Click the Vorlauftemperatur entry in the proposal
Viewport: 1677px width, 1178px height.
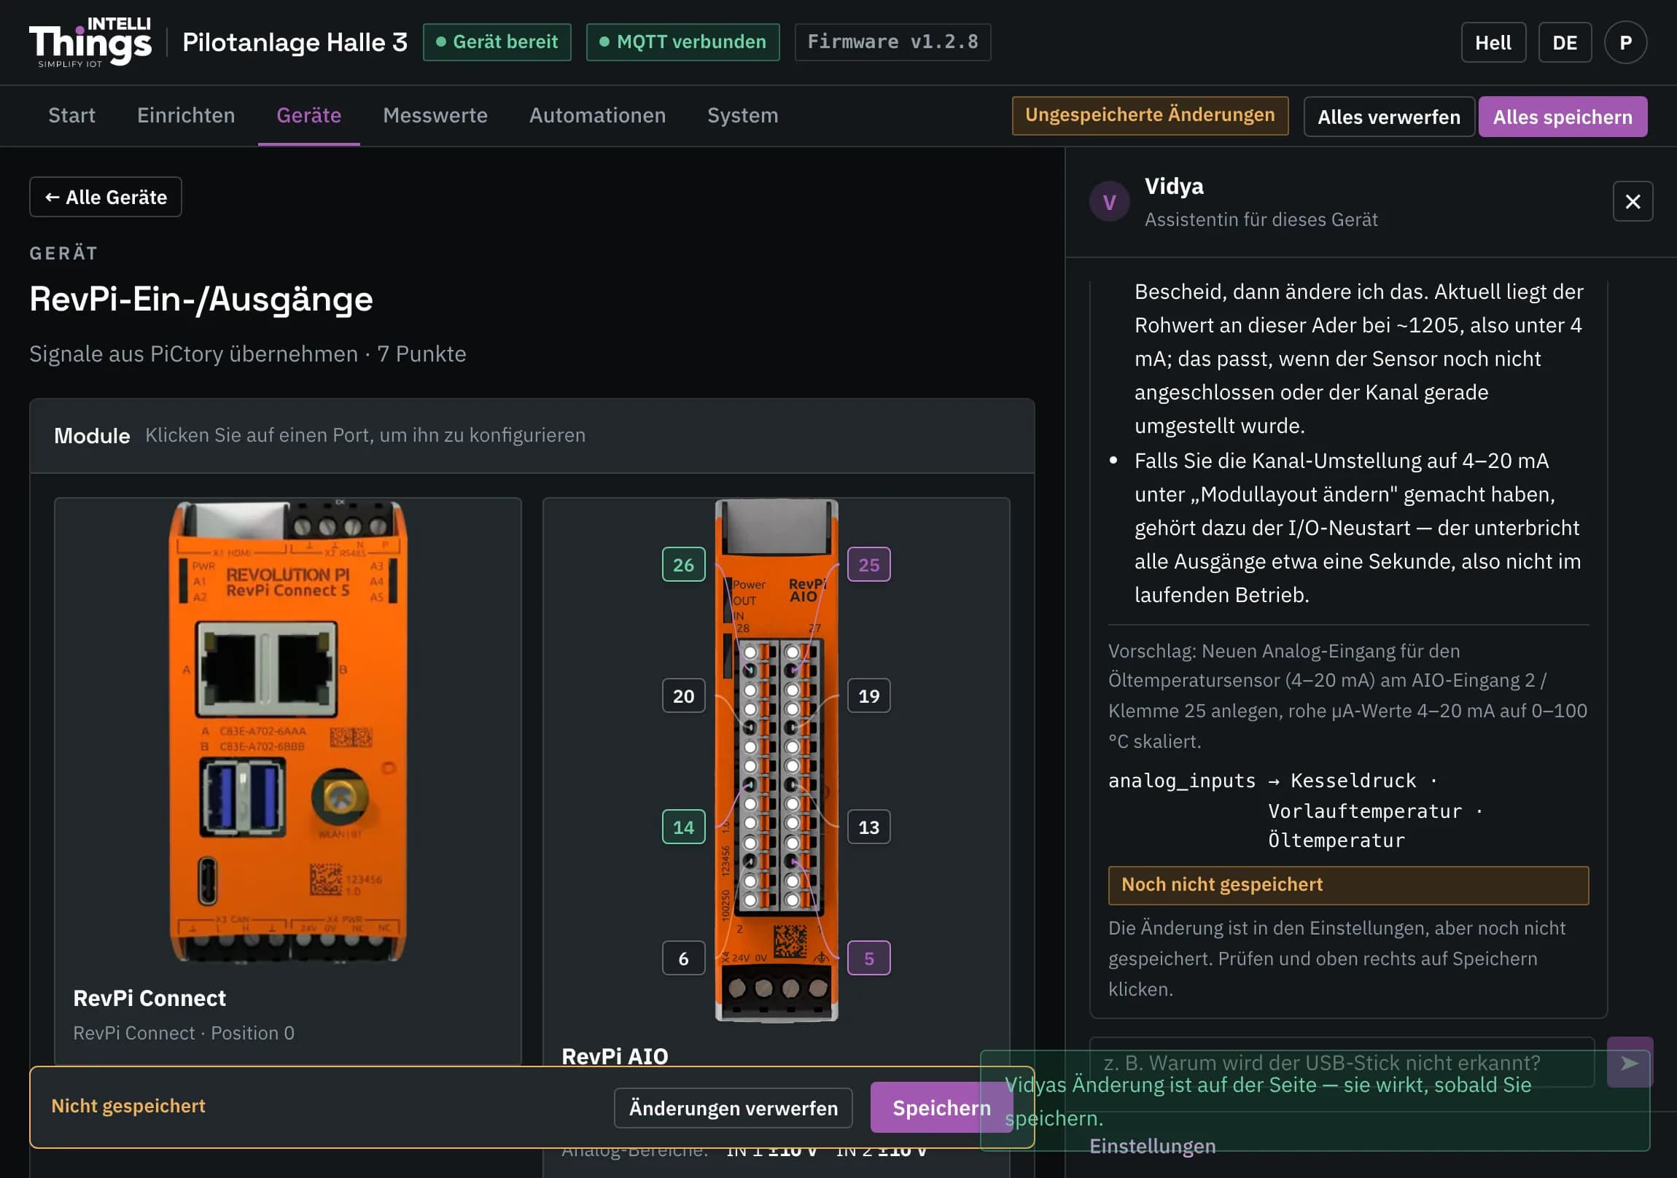[x=1364, y=811]
